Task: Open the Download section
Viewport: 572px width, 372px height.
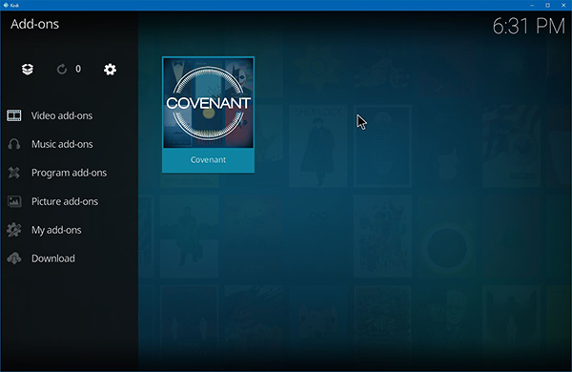Action: [x=69, y=258]
